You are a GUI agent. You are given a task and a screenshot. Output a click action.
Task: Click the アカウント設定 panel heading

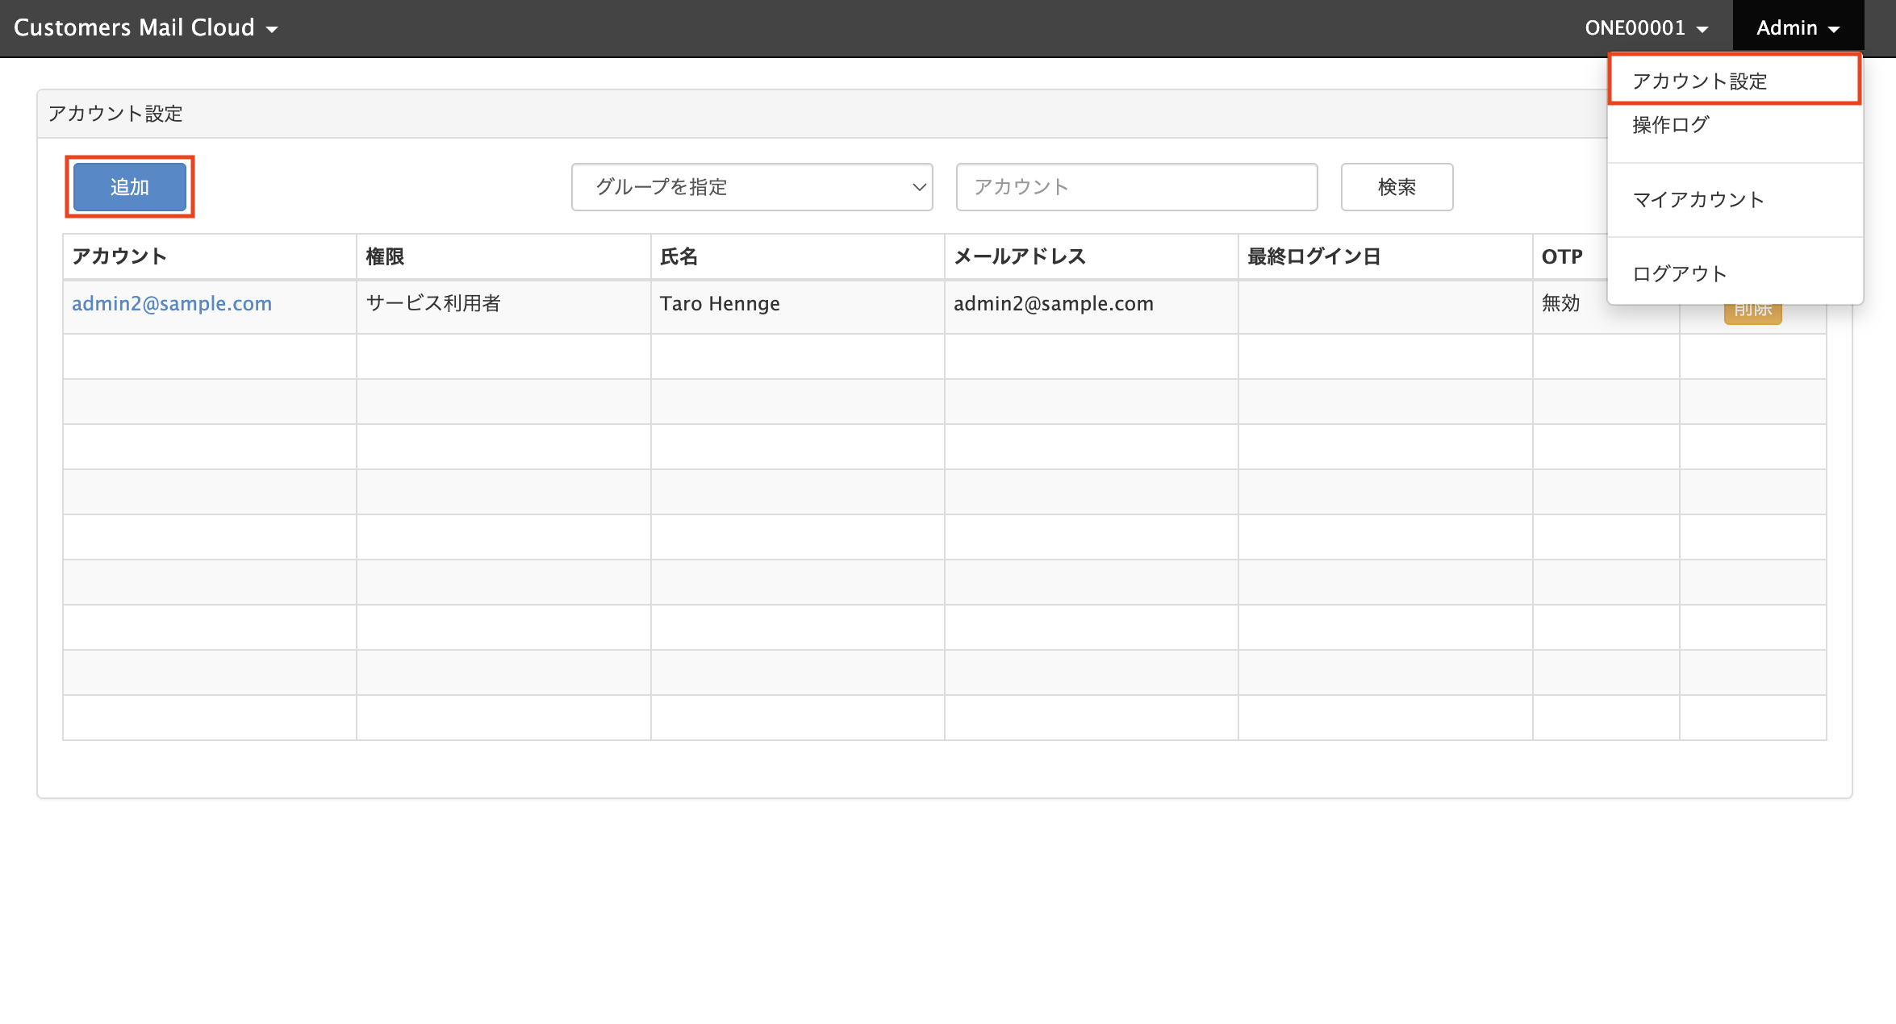(115, 114)
